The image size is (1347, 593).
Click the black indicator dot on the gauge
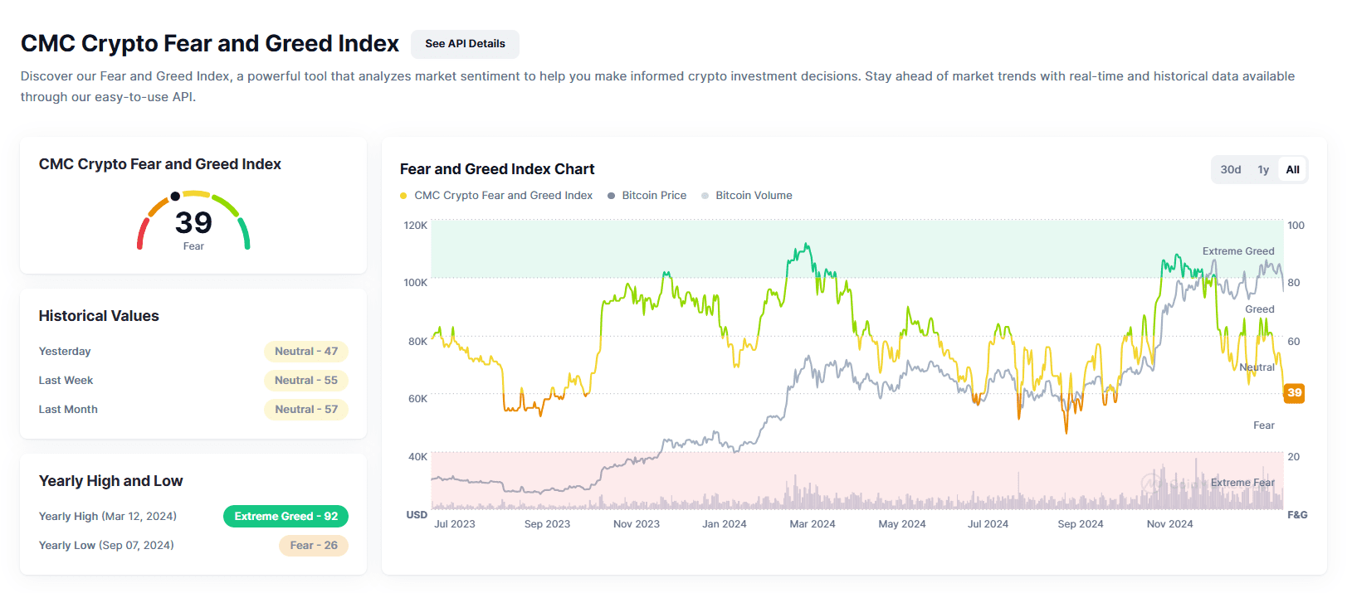pyautogui.click(x=175, y=197)
